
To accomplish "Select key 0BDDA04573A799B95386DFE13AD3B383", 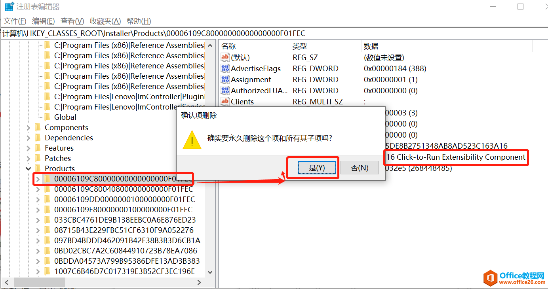I will (x=127, y=261).
